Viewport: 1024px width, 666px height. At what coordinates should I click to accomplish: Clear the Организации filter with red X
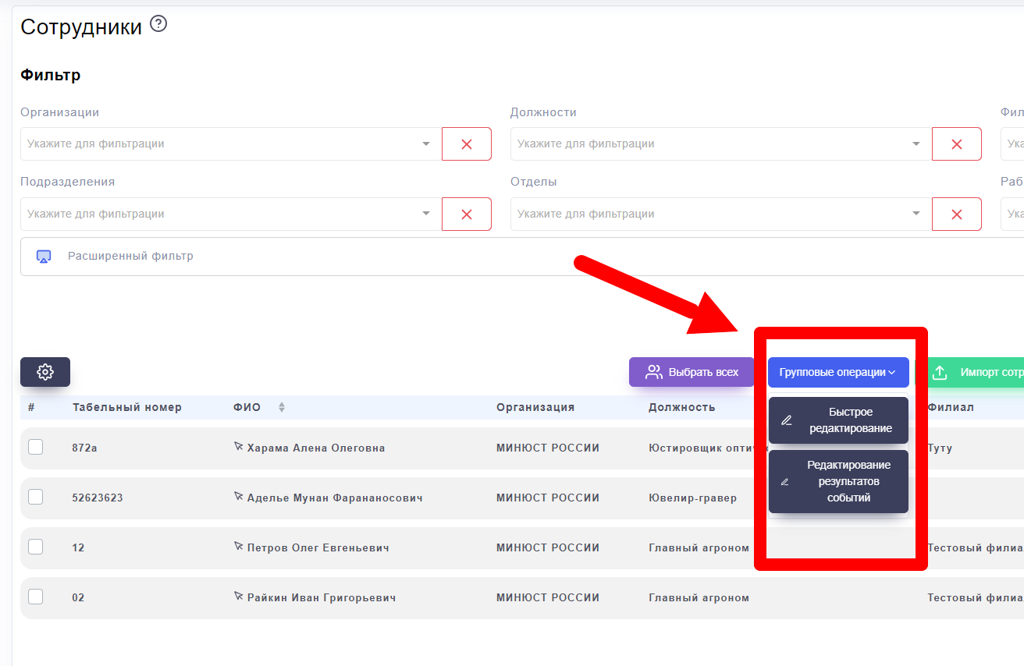pos(467,144)
